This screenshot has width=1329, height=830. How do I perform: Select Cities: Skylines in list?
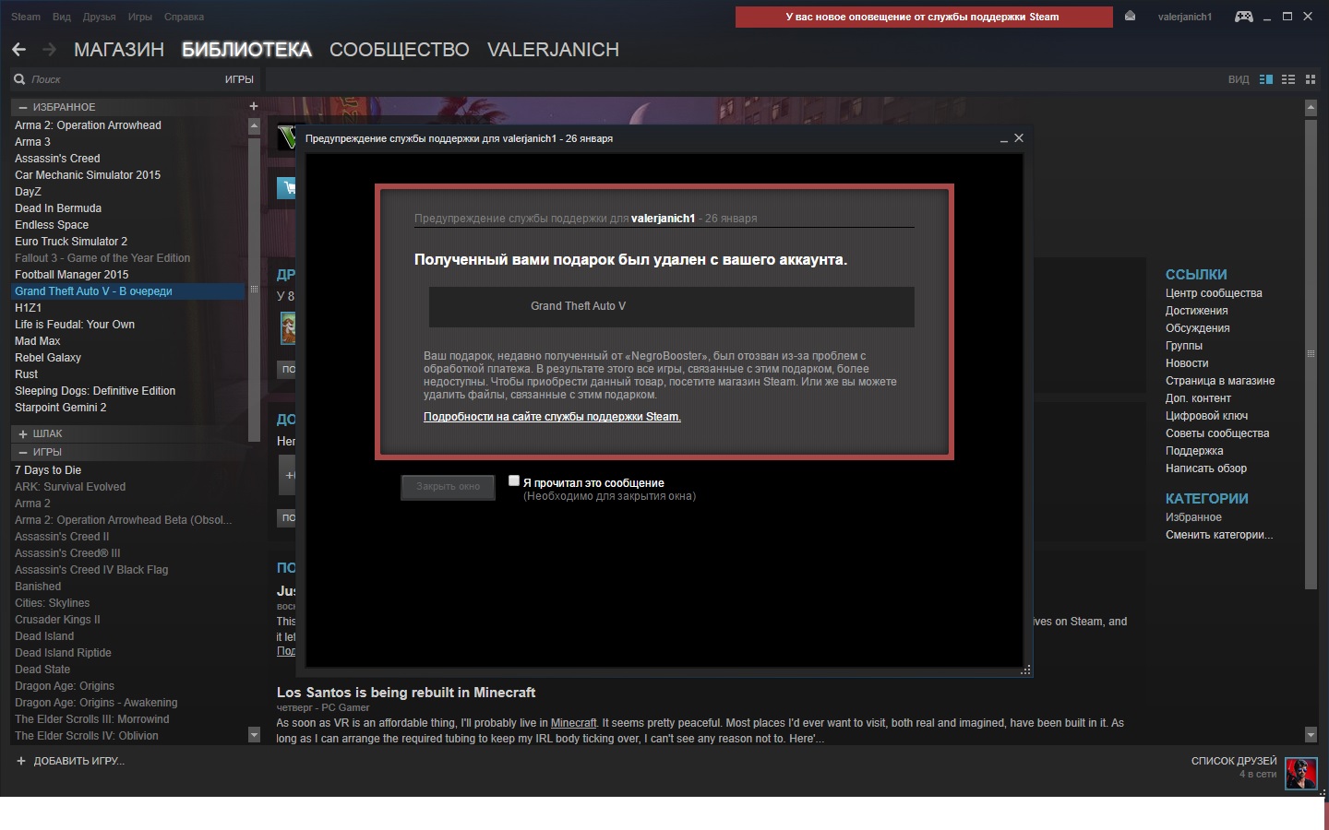point(128,603)
